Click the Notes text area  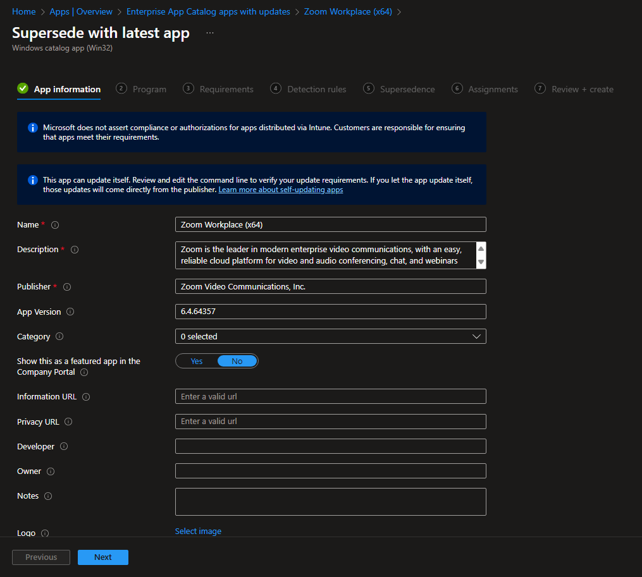click(330, 502)
